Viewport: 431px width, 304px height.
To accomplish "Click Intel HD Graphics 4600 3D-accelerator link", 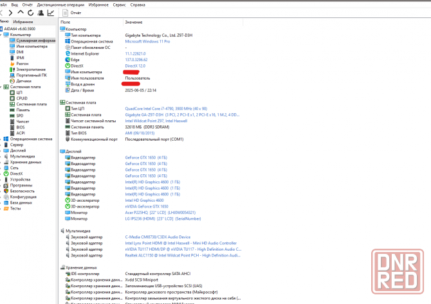I will coord(144,200).
